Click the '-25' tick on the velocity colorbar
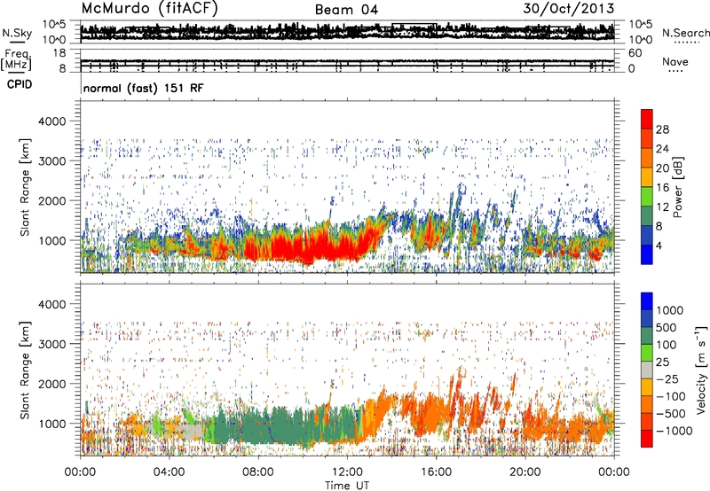This screenshot has width=710, height=491. (669, 378)
